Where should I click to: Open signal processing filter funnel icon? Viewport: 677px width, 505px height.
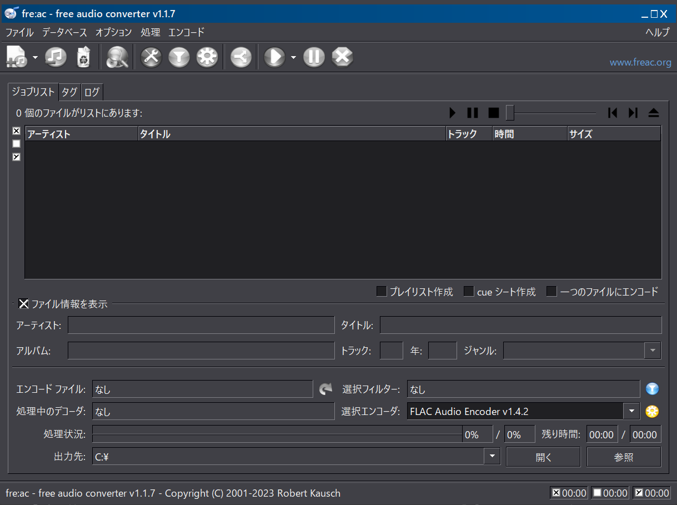tap(179, 57)
